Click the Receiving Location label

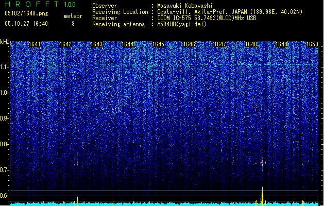coord(120,12)
